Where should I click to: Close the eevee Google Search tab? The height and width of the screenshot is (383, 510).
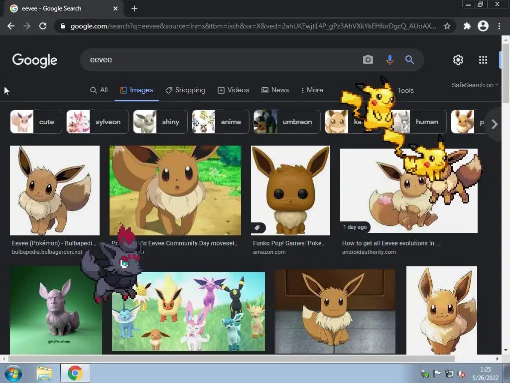tap(116, 8)
